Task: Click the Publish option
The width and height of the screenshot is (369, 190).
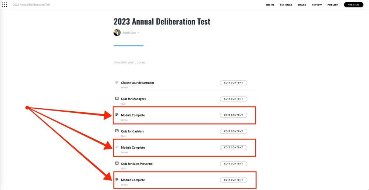Action: pyautogui.click(x=333, y=5)
